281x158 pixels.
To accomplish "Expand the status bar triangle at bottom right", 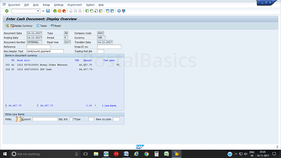I will (x=277, y=146).
